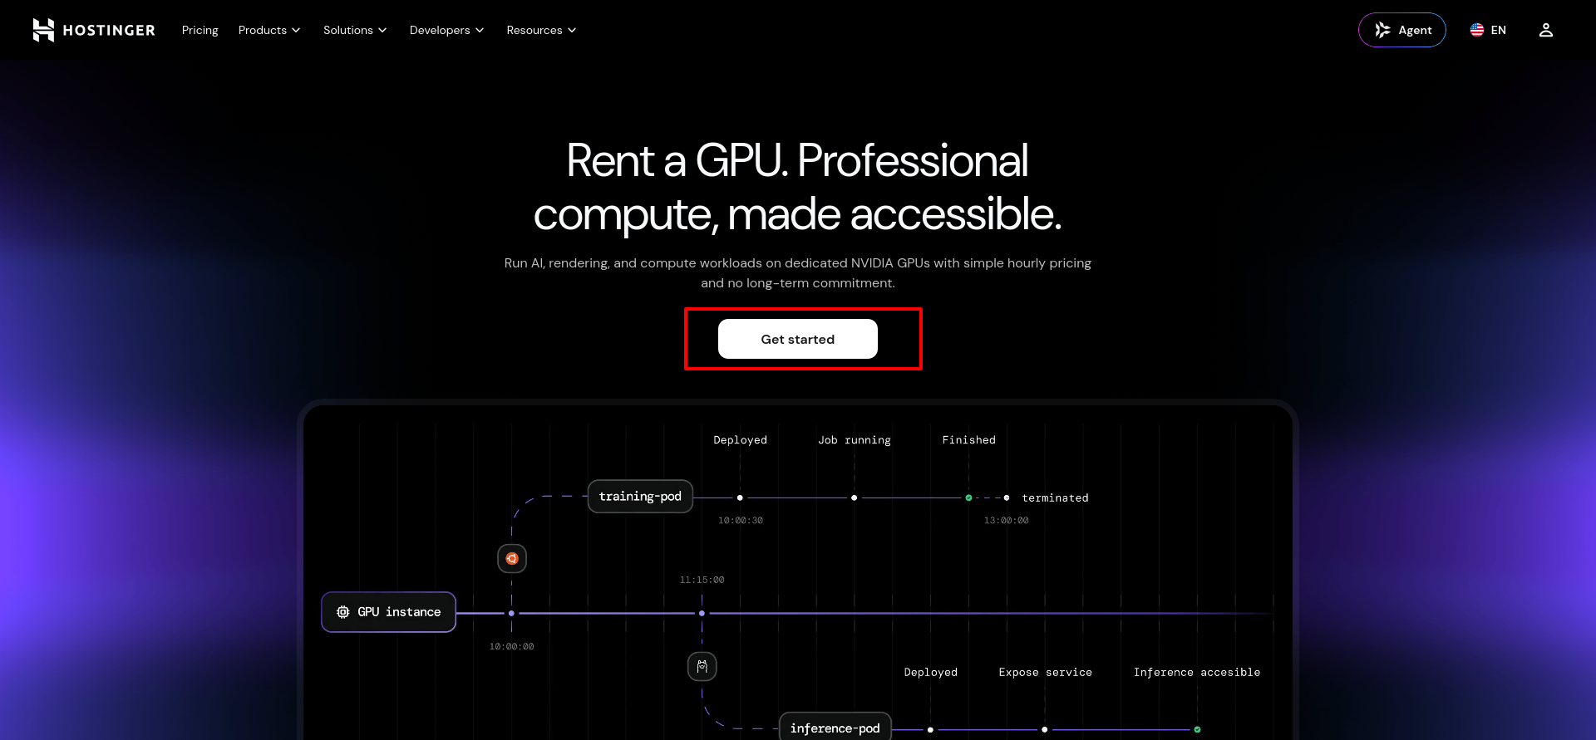Screen dimensions: 1596x740
Task: Expand the Resources menu
Action: pyautogui.click(x=541, y=30)
